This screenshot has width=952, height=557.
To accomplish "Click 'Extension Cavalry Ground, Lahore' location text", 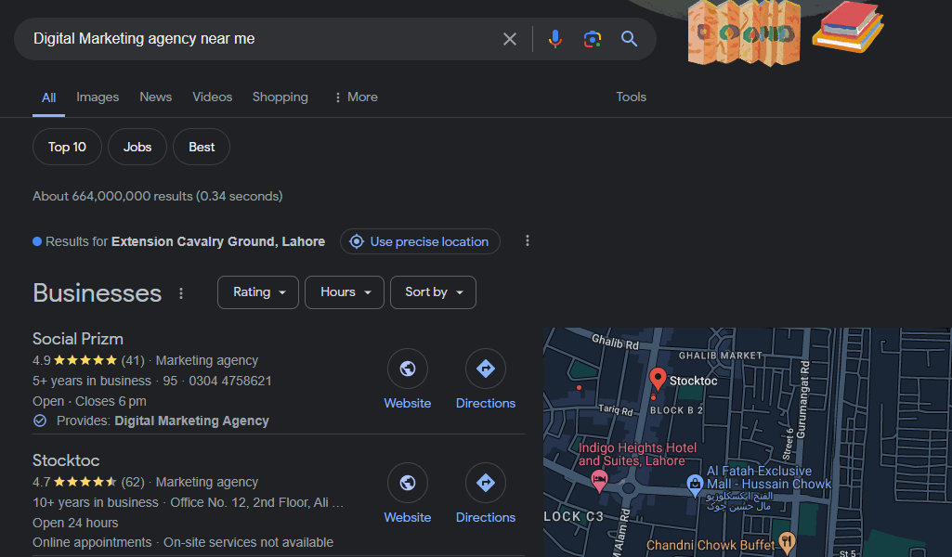I will click(x=218, y=241).
